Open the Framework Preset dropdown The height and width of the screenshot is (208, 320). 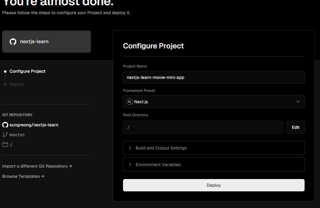pyautogui.click(x=214, y=102)
